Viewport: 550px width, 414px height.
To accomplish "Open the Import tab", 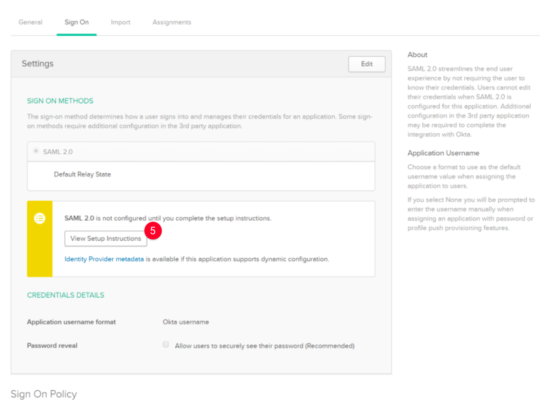I will pyautogui.click(x=120, y=22).
